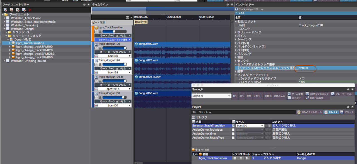Open ゲーム変数 panel in the Session window
The height and width of the screenshot is (164, 357).
(295, 94)
